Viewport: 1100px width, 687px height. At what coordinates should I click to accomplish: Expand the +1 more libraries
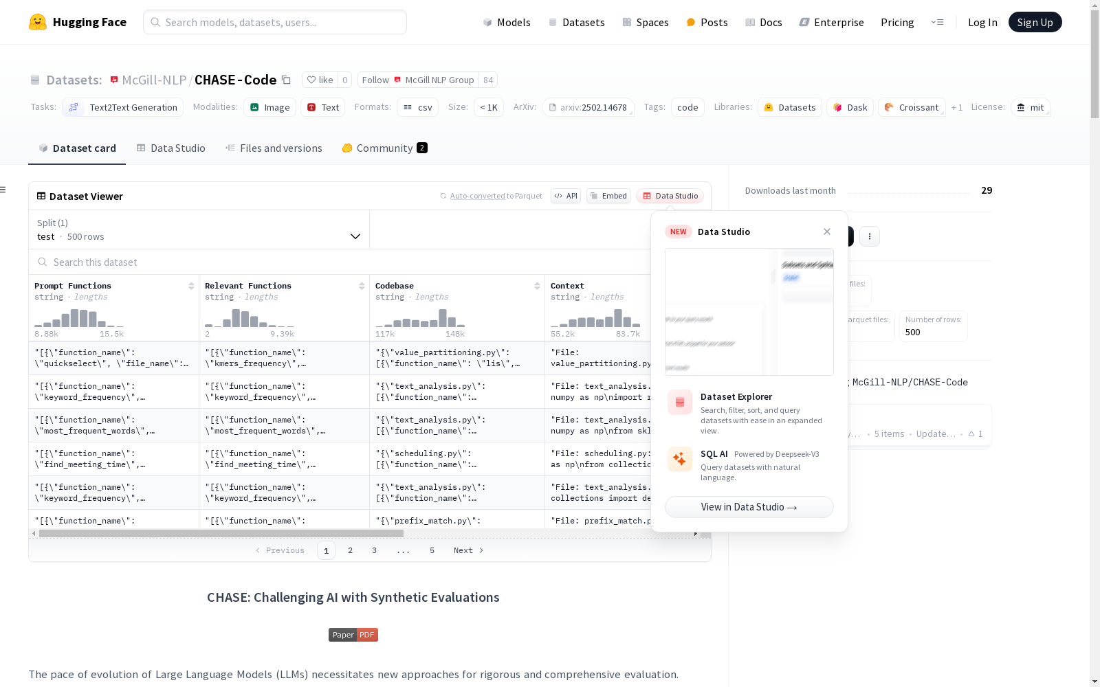[x=957, y=107]
